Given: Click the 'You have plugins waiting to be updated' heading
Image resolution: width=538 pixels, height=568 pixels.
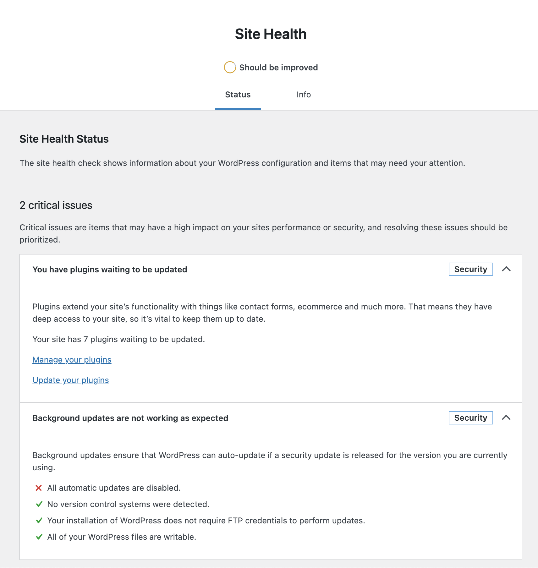Looking at the screenshot, I should tap(110, 270).
